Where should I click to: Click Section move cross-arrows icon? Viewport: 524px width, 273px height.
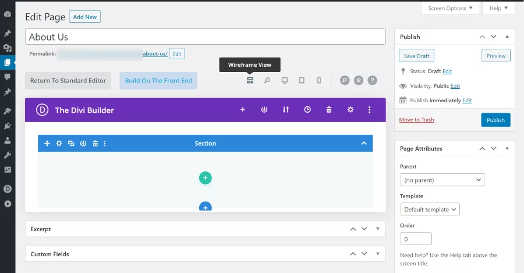tap(47, 143)
